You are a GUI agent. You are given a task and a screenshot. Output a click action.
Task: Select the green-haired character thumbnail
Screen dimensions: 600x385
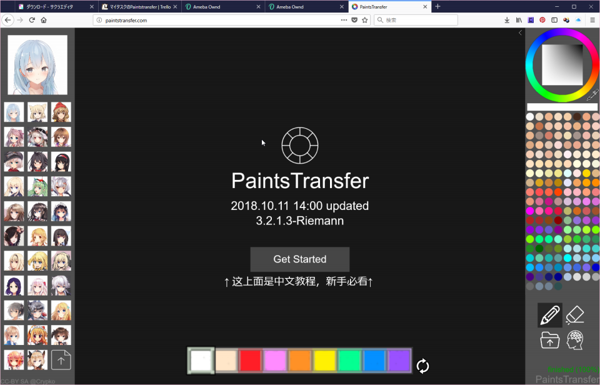[x=37, y=186]
